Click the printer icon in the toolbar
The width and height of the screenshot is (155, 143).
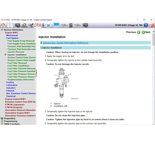click(48, 25)
